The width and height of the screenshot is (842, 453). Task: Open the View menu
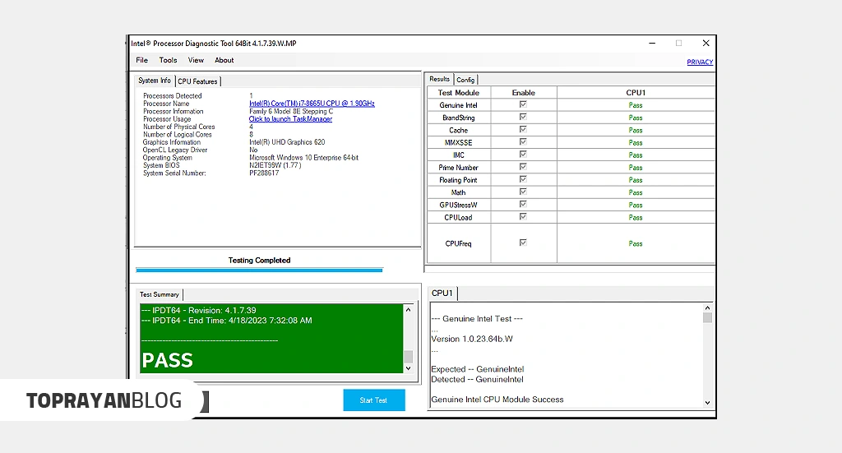pyautogui.click(x=196, y=60)
